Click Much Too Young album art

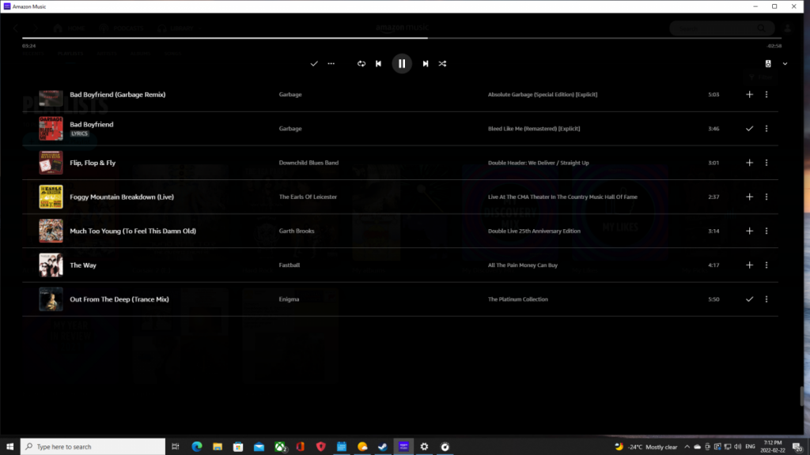(x=51, y=231)
